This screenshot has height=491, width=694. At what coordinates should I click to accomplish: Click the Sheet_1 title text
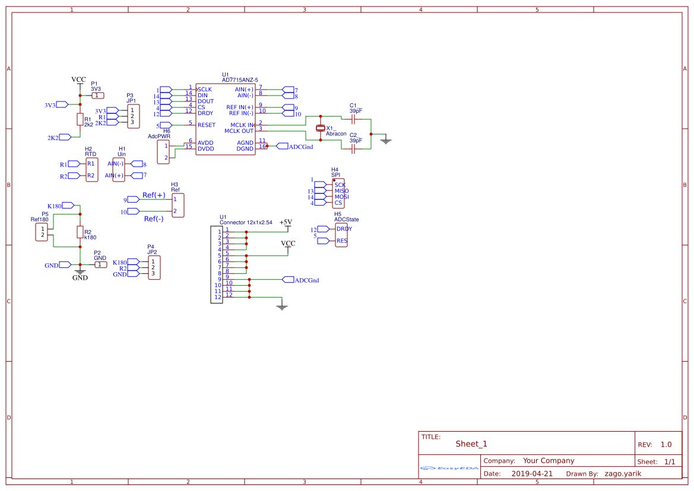click(x=471, y=444)
